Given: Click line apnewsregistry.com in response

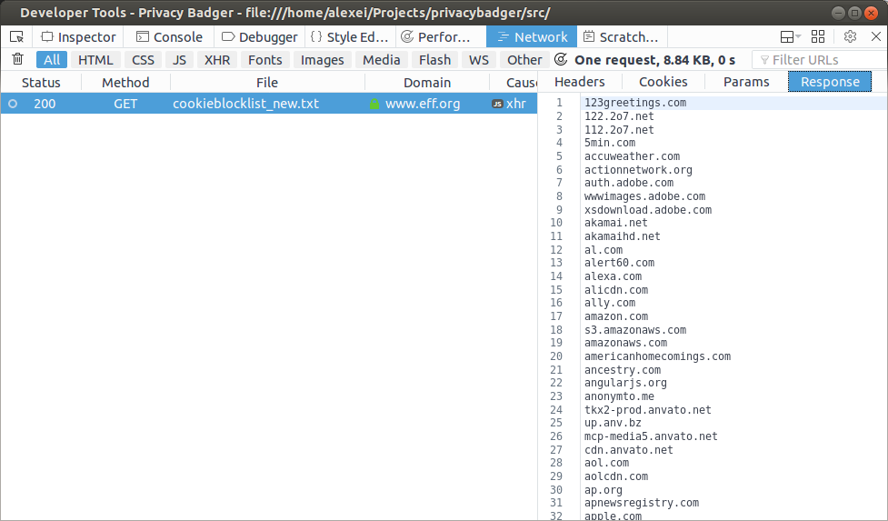Looking at the screenshot, I should (x=642, y=504).
